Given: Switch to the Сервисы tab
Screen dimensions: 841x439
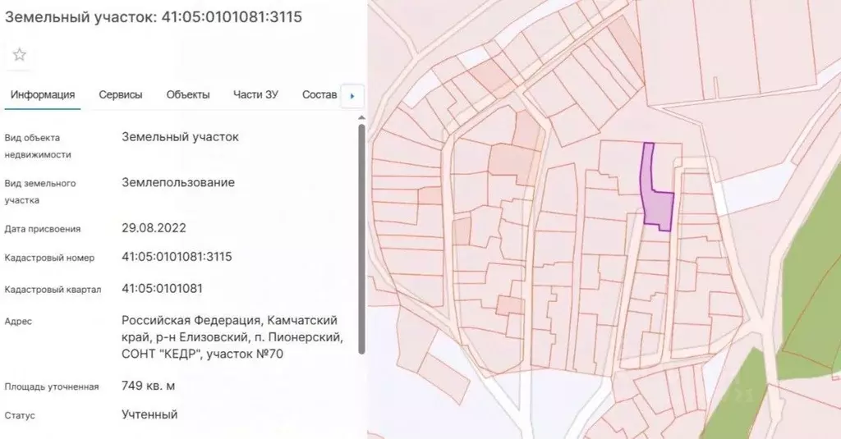Looking at the screenshot, I should [x=121, y=95].
